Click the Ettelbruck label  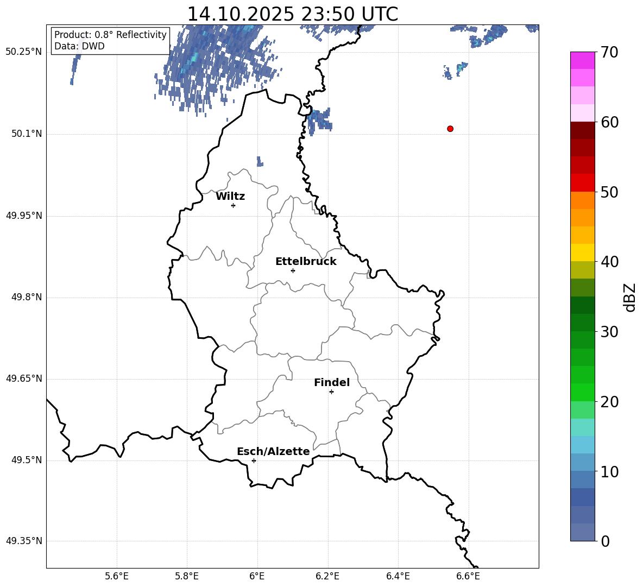(306, 262)
